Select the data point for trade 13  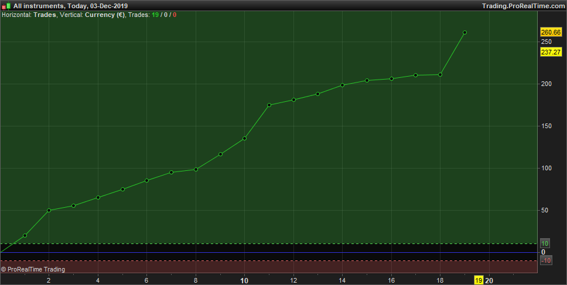318,94
